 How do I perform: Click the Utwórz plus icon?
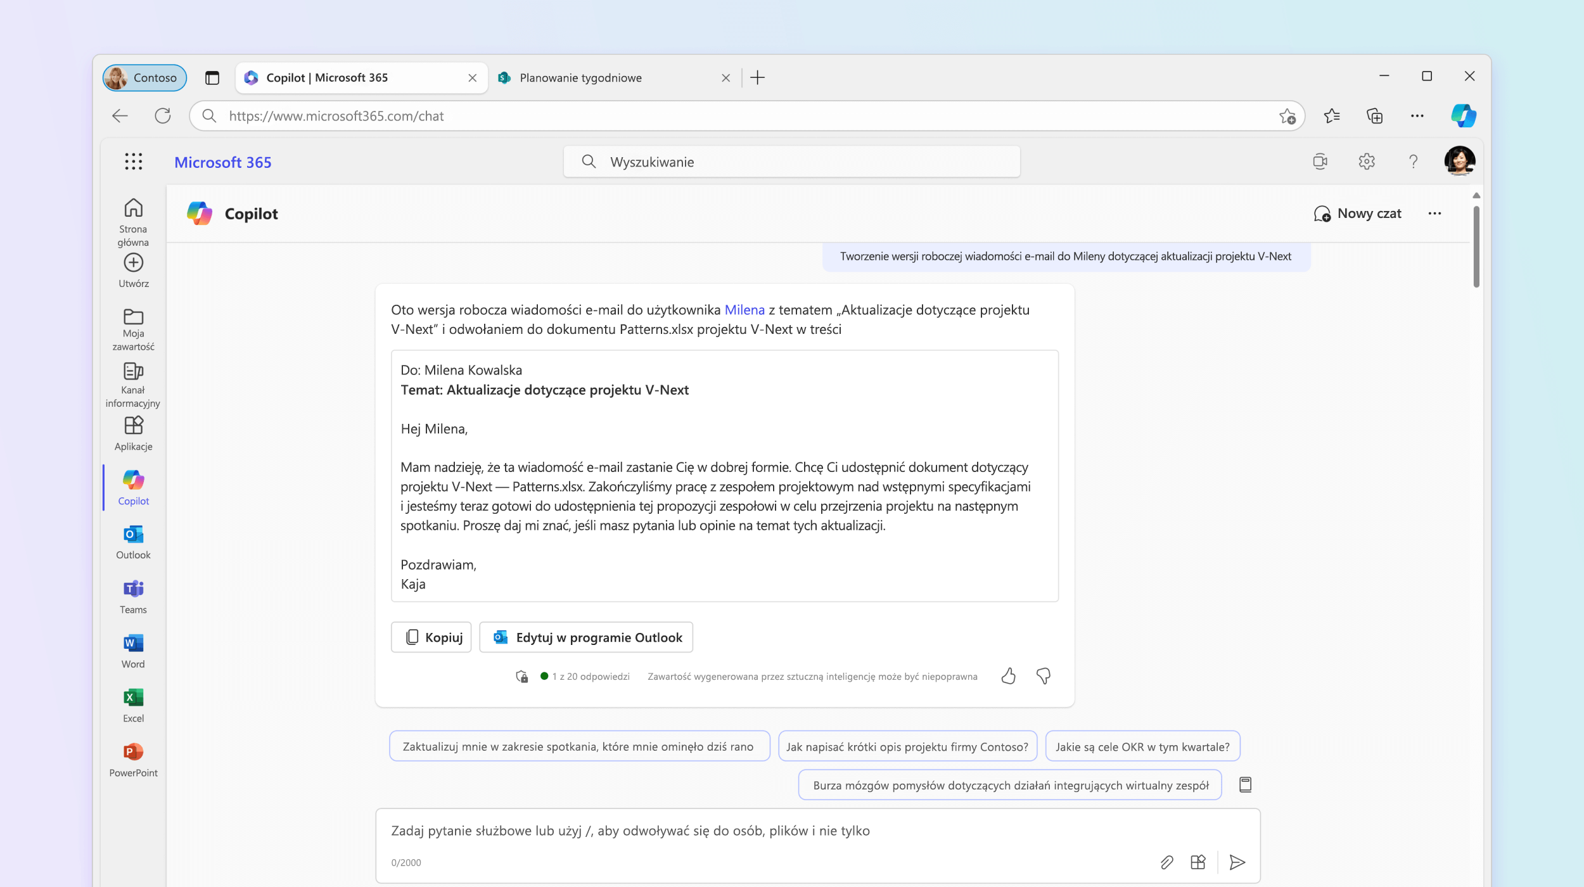[133, 262]
